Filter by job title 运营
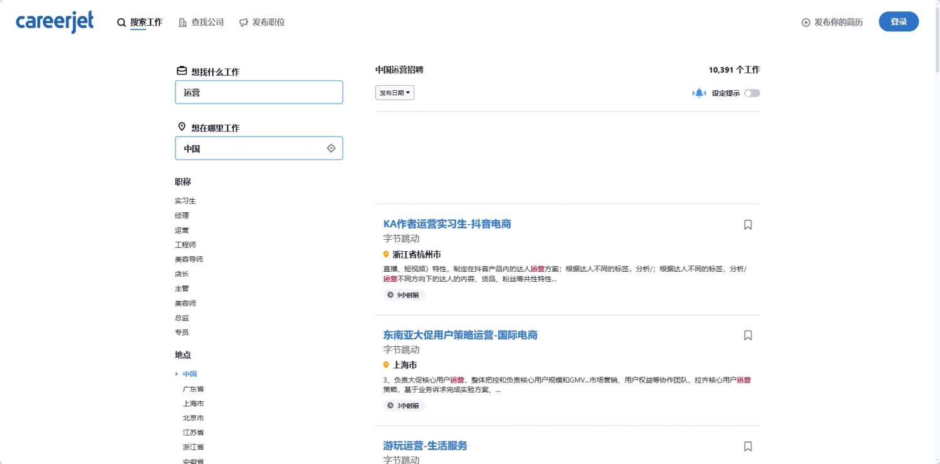940x464 pixels. pyautogui.click(x=182, y=230)
